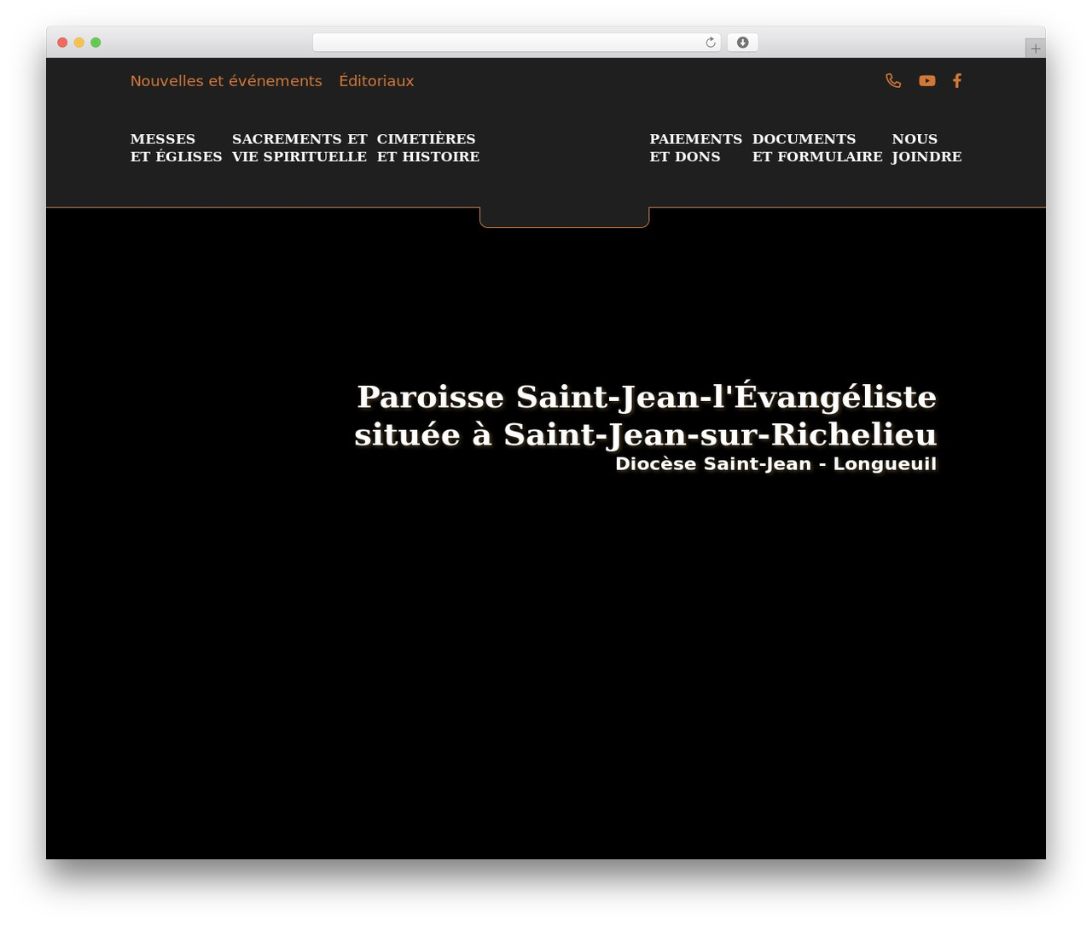Open Documents et Formulaire menu
This screenshot has width=1092, height=925.
click(817, 148)
